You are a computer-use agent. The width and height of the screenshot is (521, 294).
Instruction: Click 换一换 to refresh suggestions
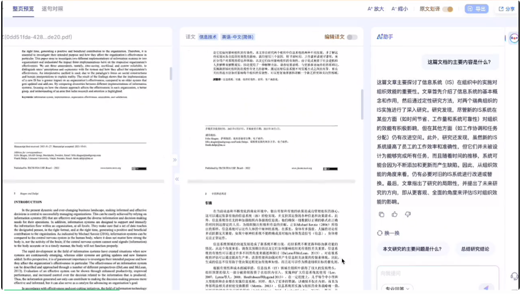click(x=388, y=233)
